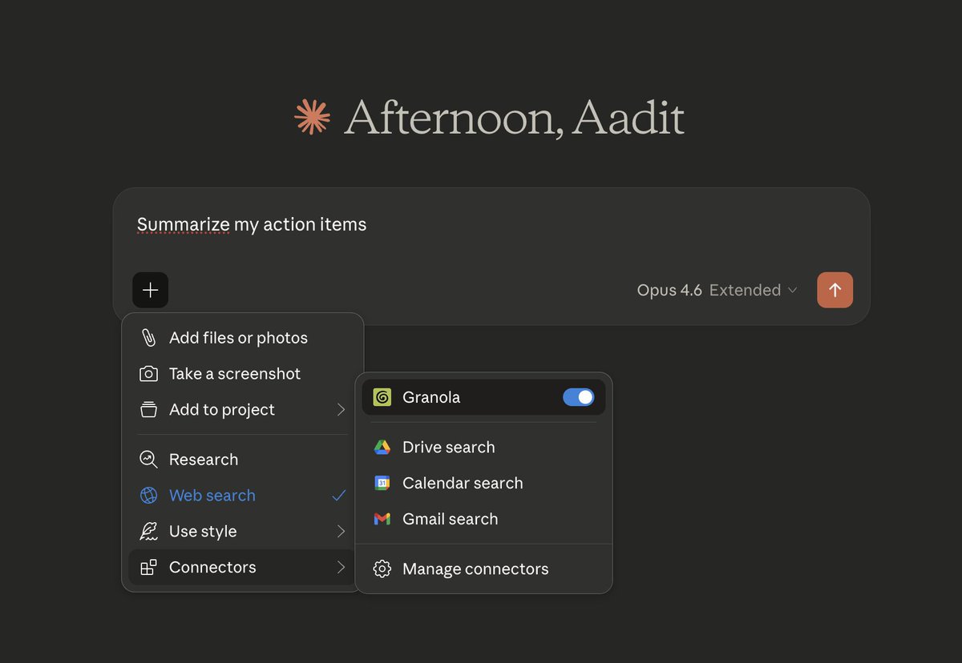Click the Research magnifier icon
Screen dimensions: 962x663
148,460
